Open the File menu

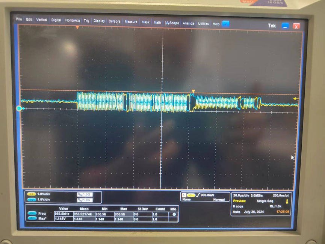19,19
